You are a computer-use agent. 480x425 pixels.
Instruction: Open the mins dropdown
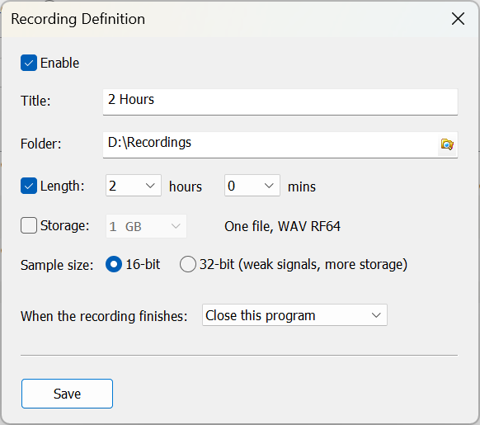pyautogui.click(x=252, y=186)
